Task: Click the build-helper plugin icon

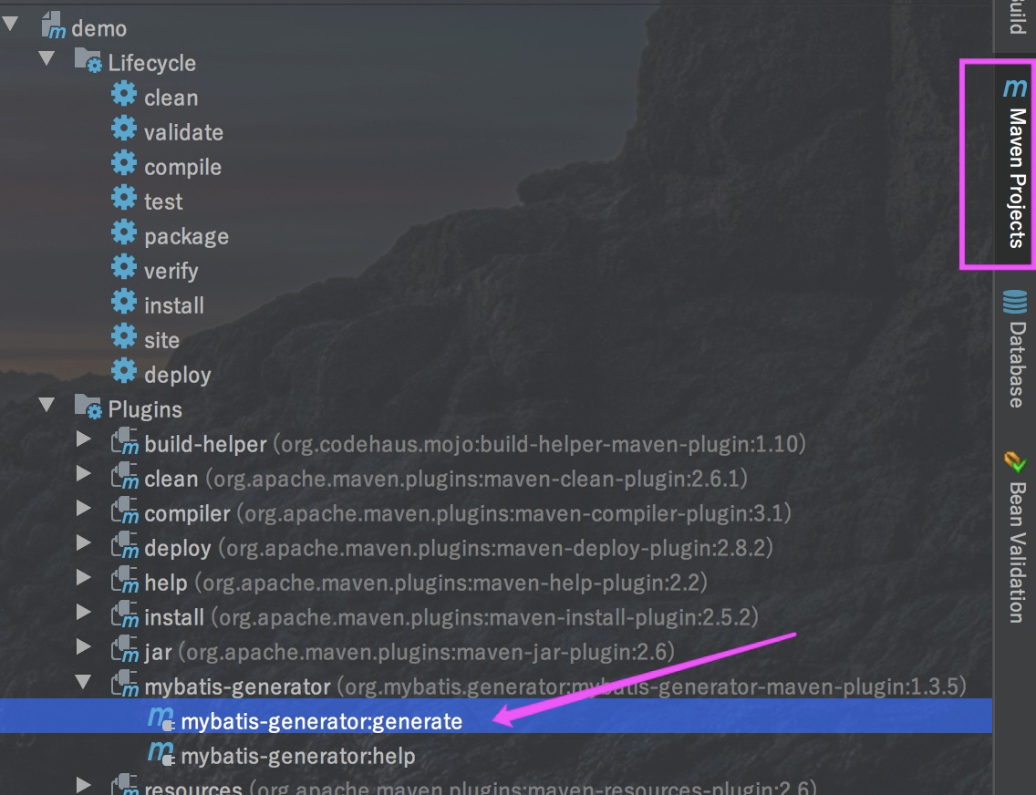Action: pos(125,442)
